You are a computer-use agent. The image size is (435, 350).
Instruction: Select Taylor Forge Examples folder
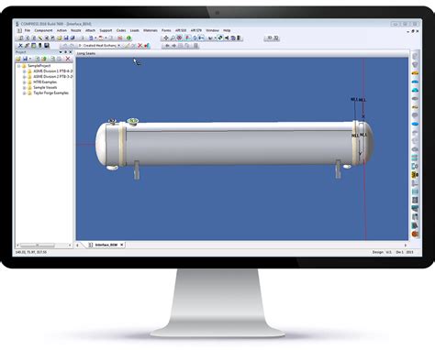pyautogui.click(x=50, y=93)
